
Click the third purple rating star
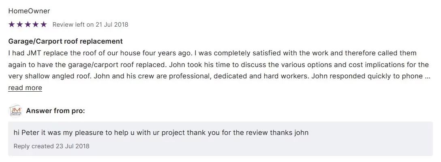point(28,25)
